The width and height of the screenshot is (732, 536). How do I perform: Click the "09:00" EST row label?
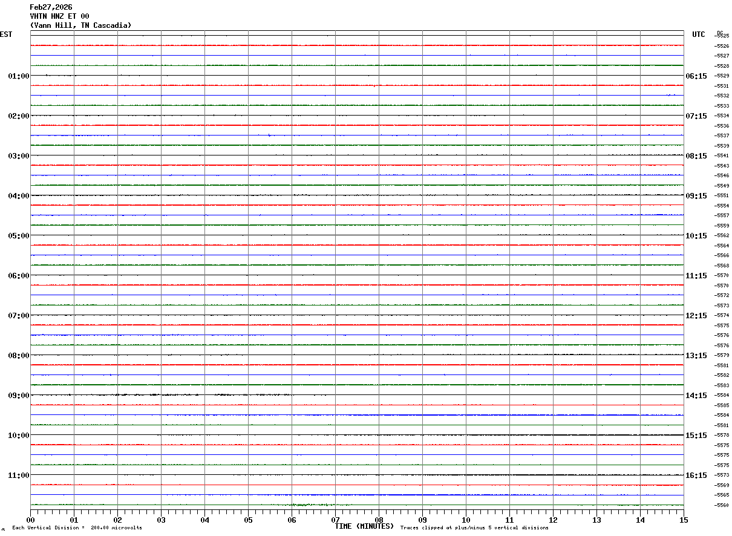(19, 396)
